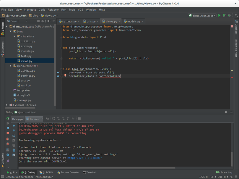The width and height of the screenshot is (239, 179).
Task: Run the djano_rest_test configuration
Action: tap(219, 15)
